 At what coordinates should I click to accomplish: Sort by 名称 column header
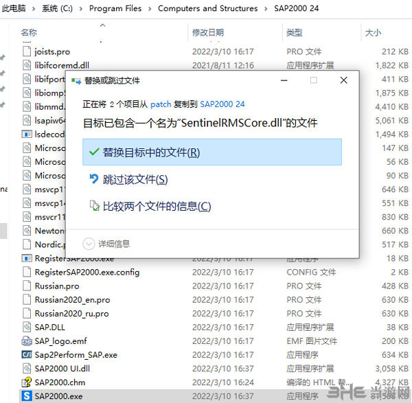pos(29,32)
